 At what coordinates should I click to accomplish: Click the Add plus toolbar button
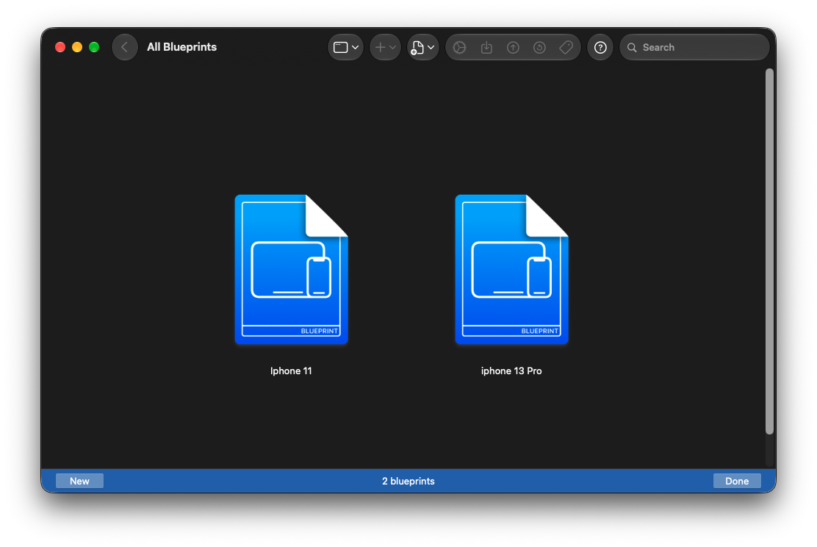pyautogui.click(x=381, y=48)
